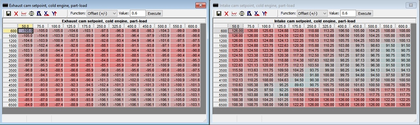Select the 89.63 cell in Intake row 4500

pyautogui.click(x=297, y=85)
